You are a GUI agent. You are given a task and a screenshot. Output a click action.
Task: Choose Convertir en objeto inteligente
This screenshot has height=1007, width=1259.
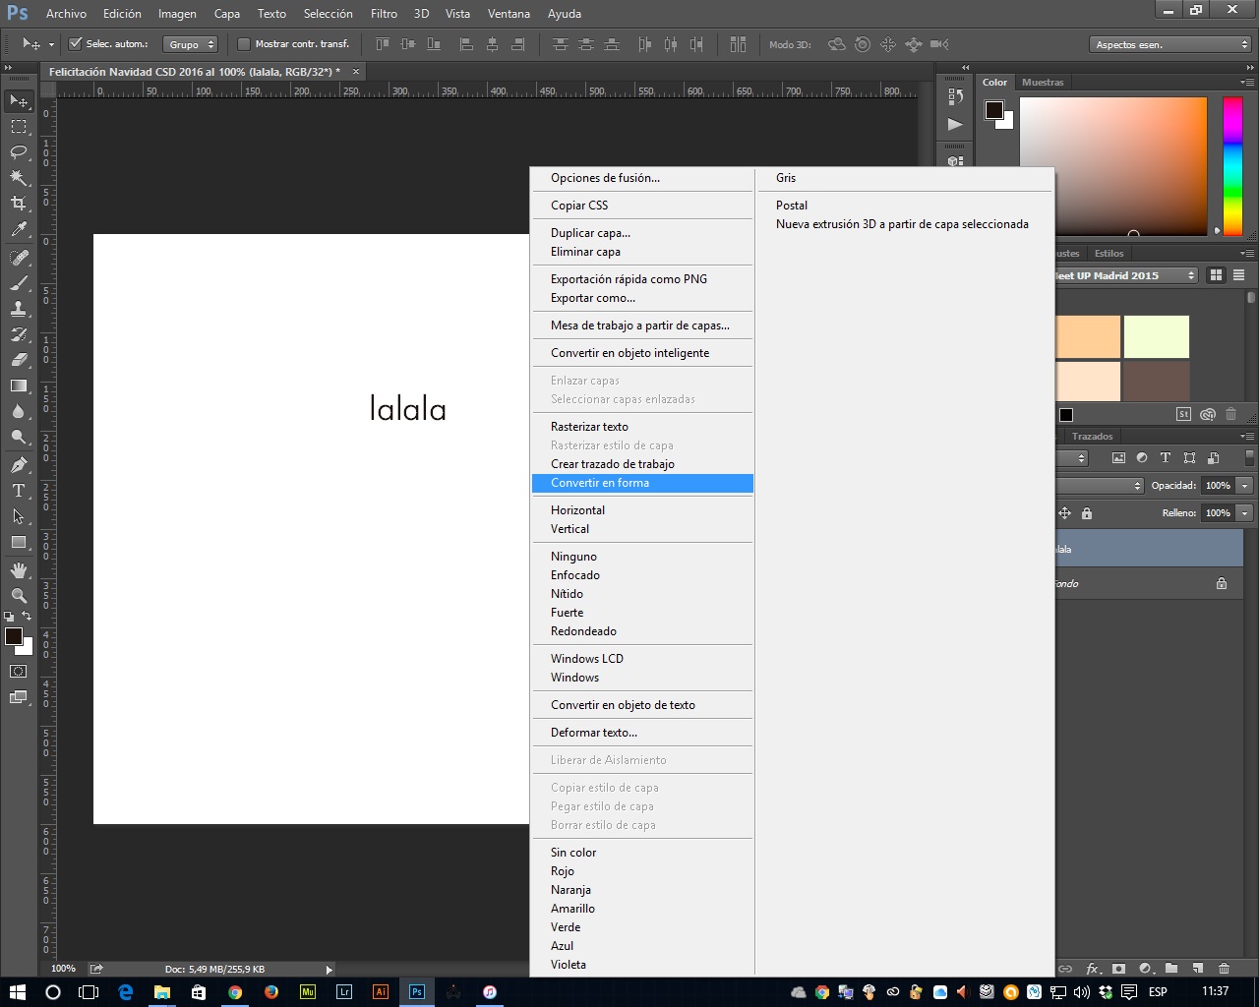click(642, 353)
